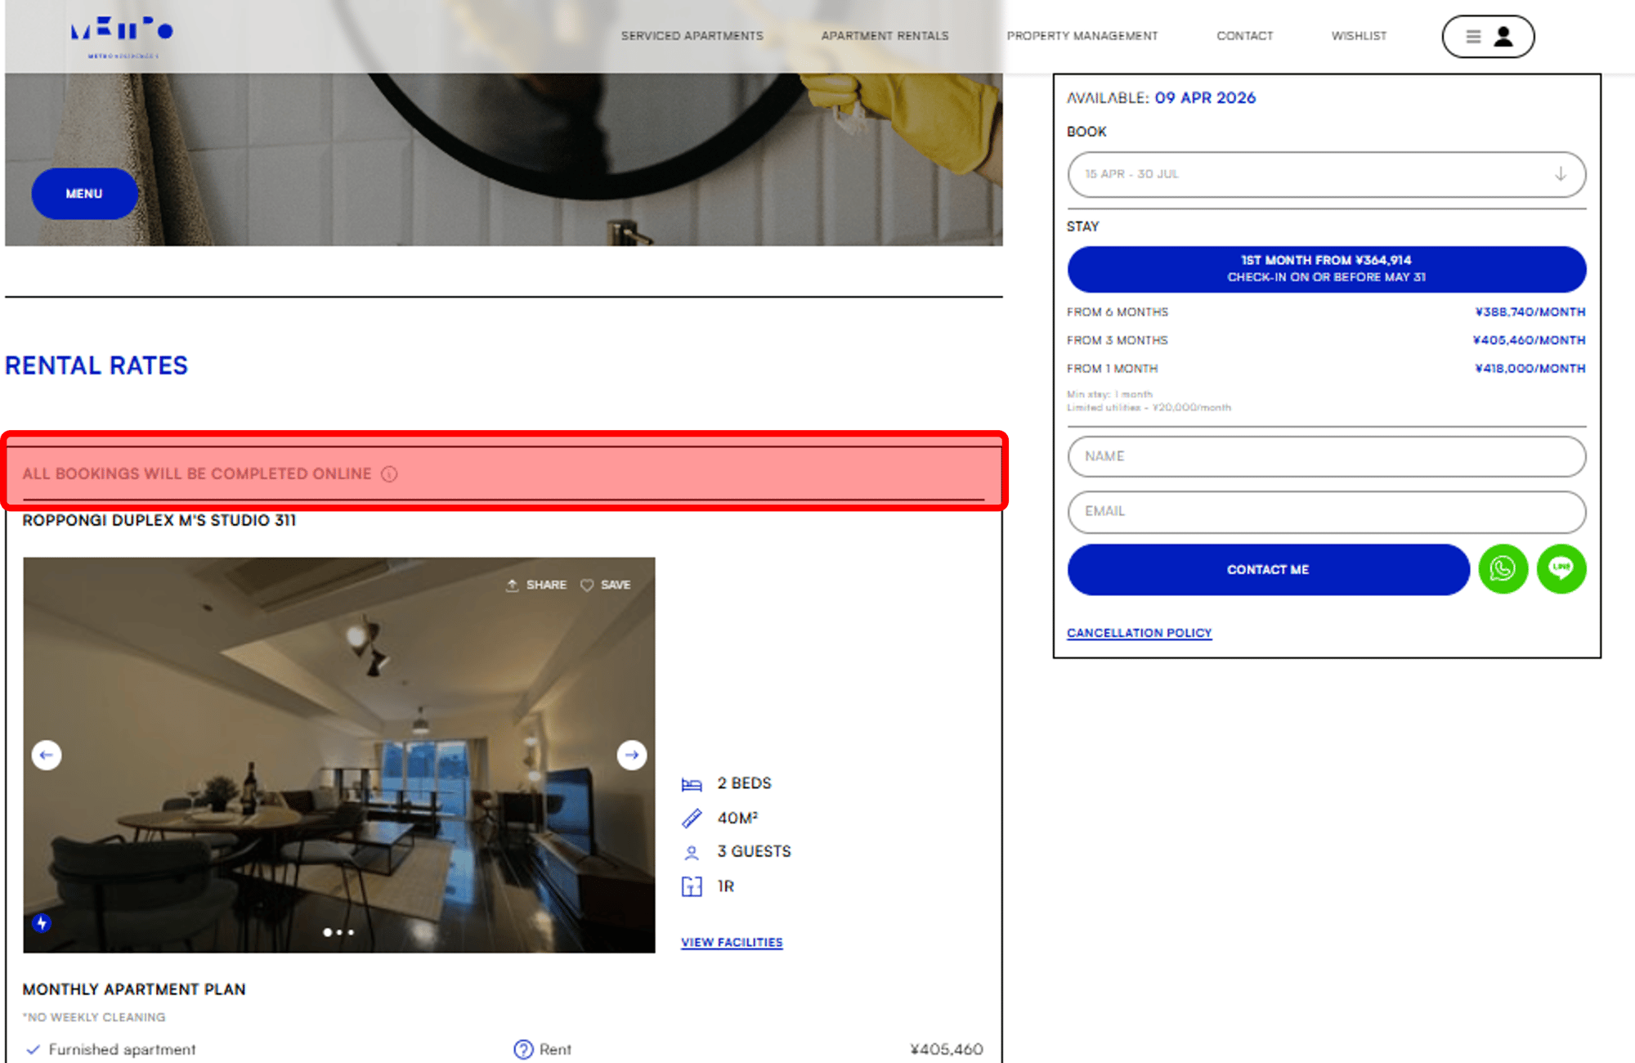Show previous apartment photo with left arrow

(47, 755)
